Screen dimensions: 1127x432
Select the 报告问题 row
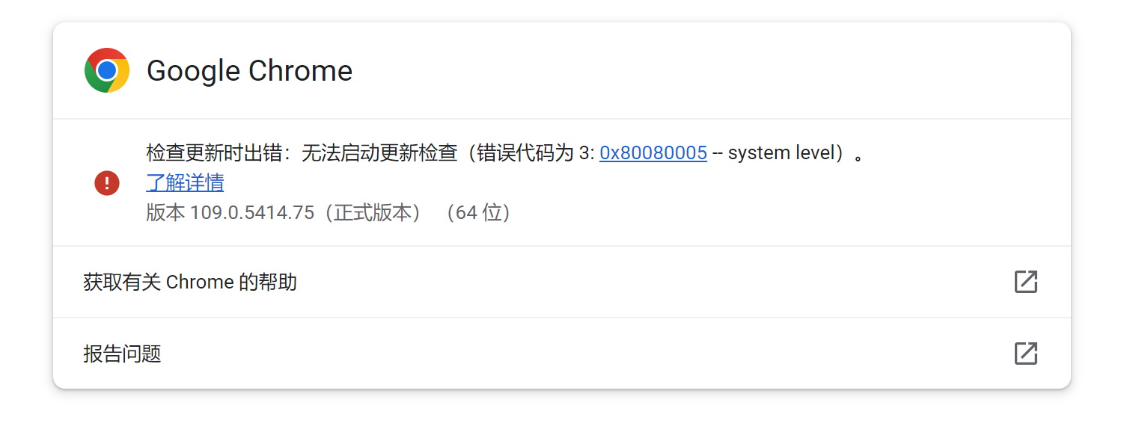(x=562, y=354)
